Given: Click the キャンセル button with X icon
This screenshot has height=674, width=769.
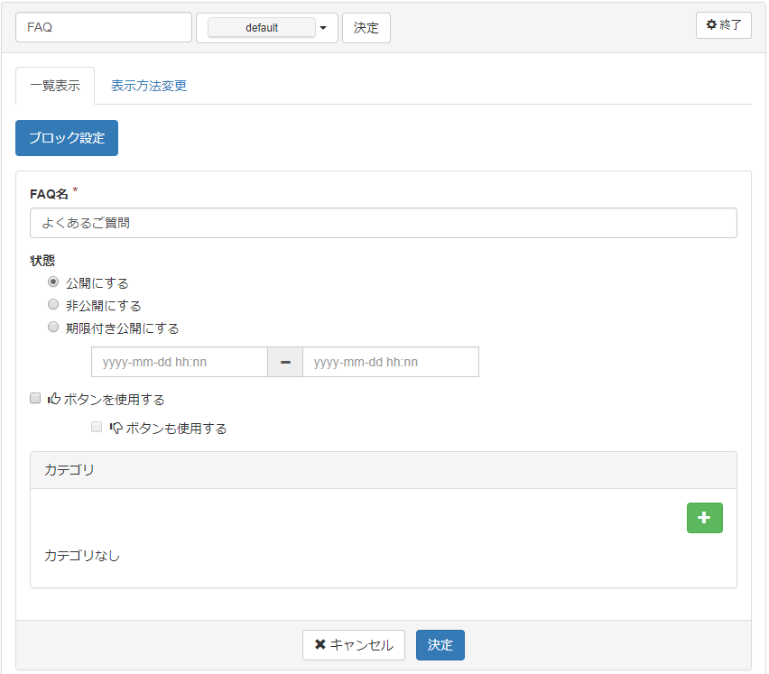Looking at the screenshot, I should click(353, 645).
